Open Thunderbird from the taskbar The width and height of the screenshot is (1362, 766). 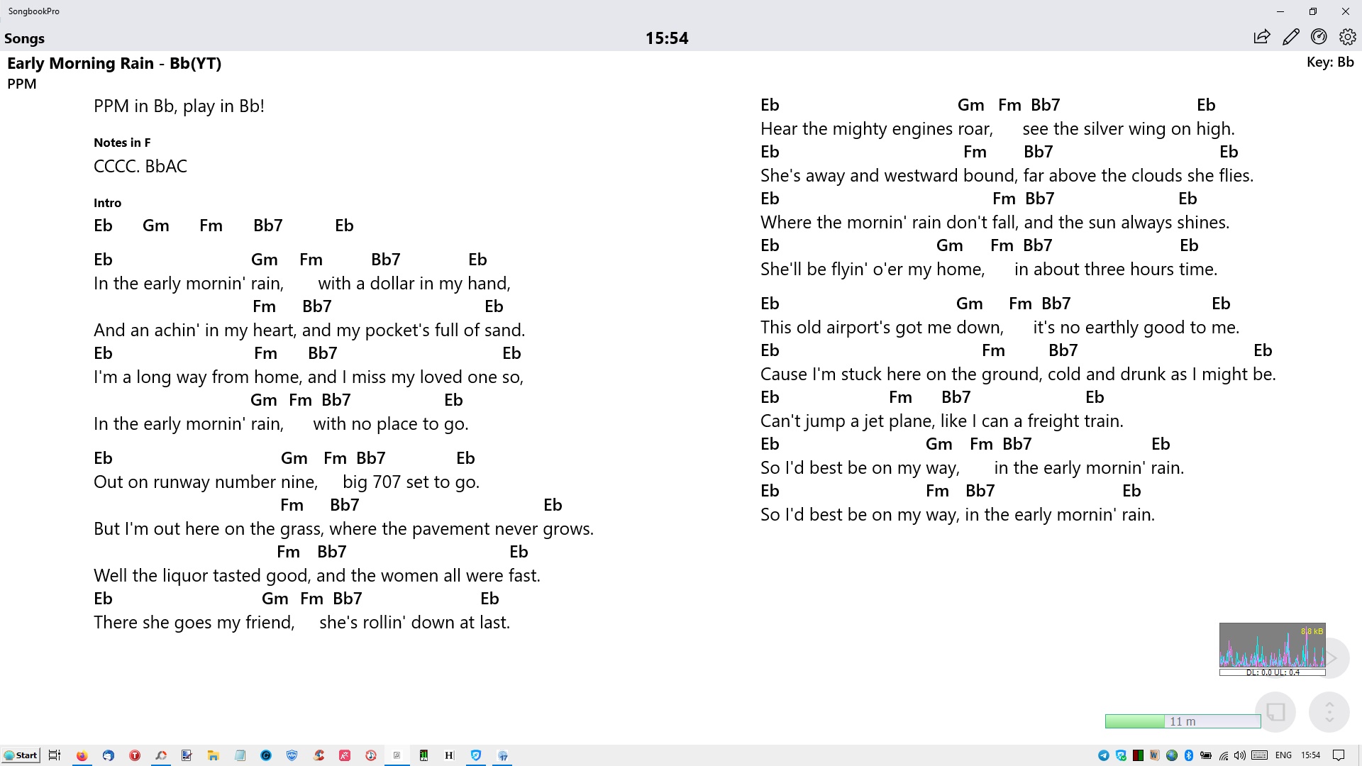108,755
